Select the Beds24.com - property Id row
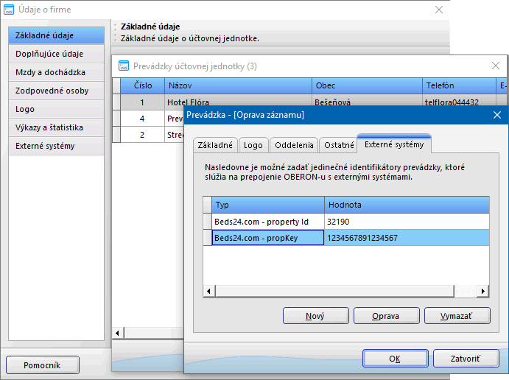 click(x=267, y=221)
